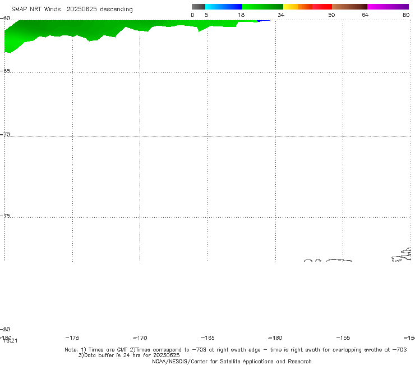Image resolution: width=415 pixels, height=365 pixels.
Task: Click the NOAA/NESDIS credit line
Action: [232, 361]
